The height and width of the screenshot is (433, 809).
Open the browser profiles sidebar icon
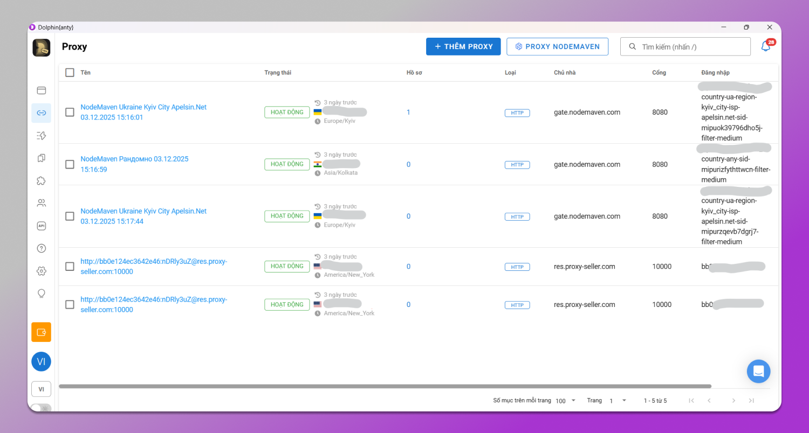42,90
